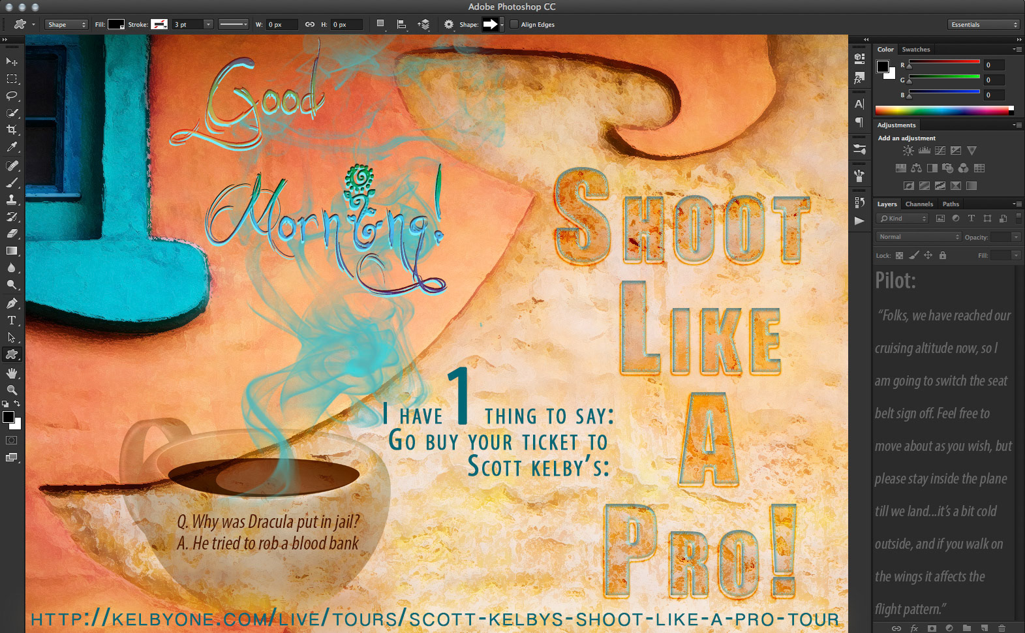Add a Color Balance adjustment
The image size is (1025, 633).
(x=916, y=168)
